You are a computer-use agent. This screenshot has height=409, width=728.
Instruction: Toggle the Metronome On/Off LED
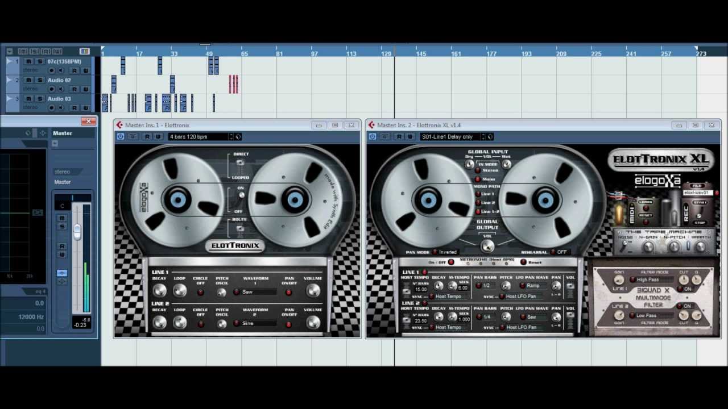pos(451,262)
